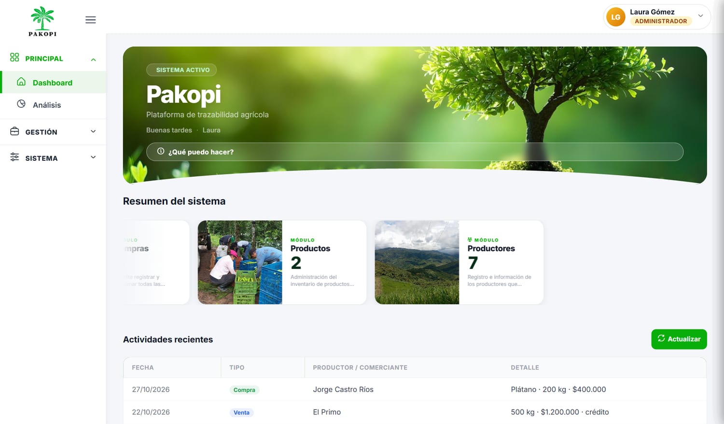Select the PRINCIPAL menu heading

tap(44, 59)
